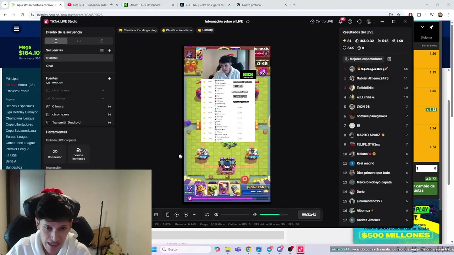Viewport: 454px width, 255px height.
Task: Open Liga BetPlay Dimayor link
Action: click(x=22, y=112)
